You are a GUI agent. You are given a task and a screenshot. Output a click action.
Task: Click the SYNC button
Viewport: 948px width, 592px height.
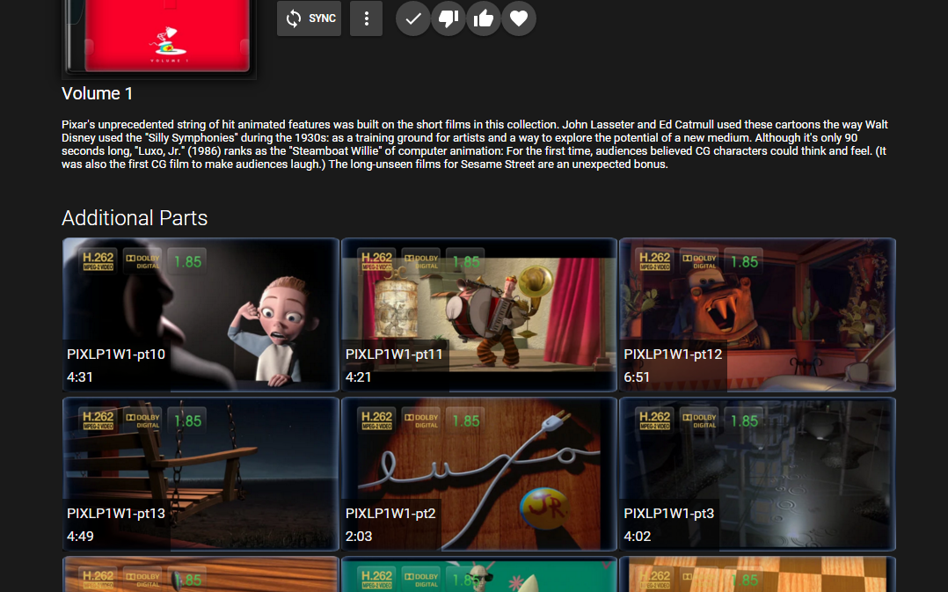[309, 18]
